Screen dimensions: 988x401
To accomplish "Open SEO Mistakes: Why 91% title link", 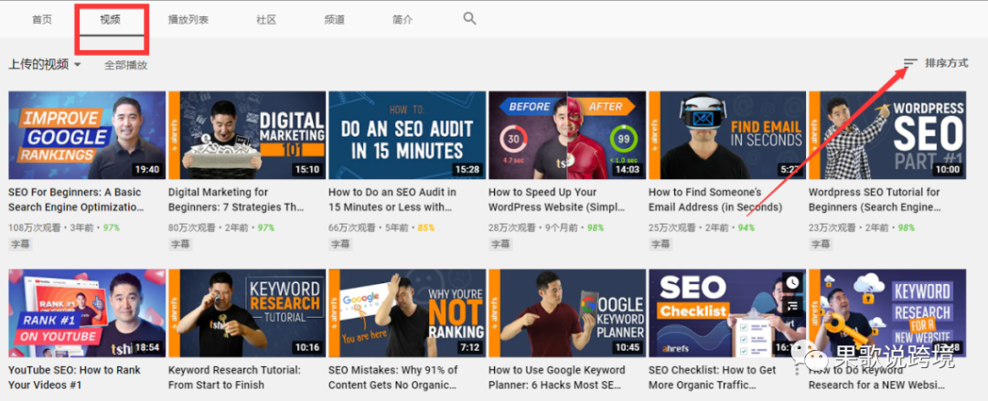I will click(393, 377).
